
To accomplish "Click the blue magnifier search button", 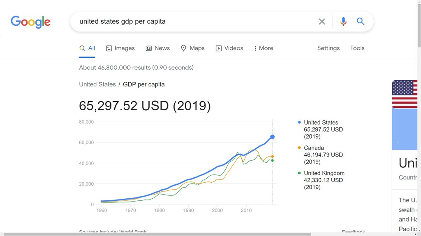I will 361,22.
